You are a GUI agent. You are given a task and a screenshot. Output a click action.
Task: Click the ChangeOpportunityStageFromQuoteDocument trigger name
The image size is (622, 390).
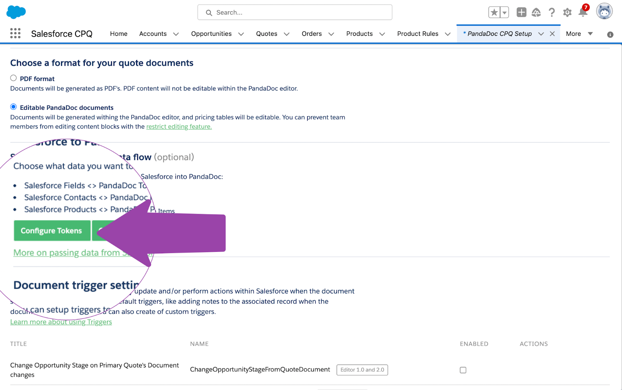260,370
